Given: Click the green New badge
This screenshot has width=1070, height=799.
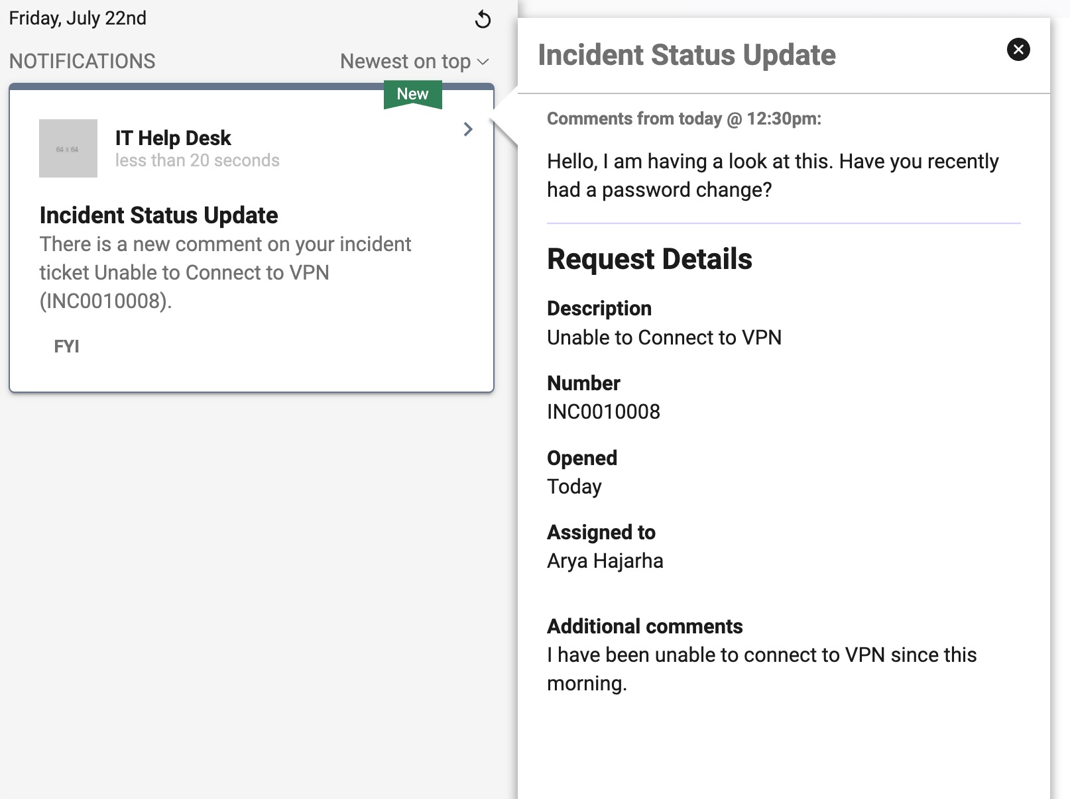Looking at the screenshot, I should 412,94.
